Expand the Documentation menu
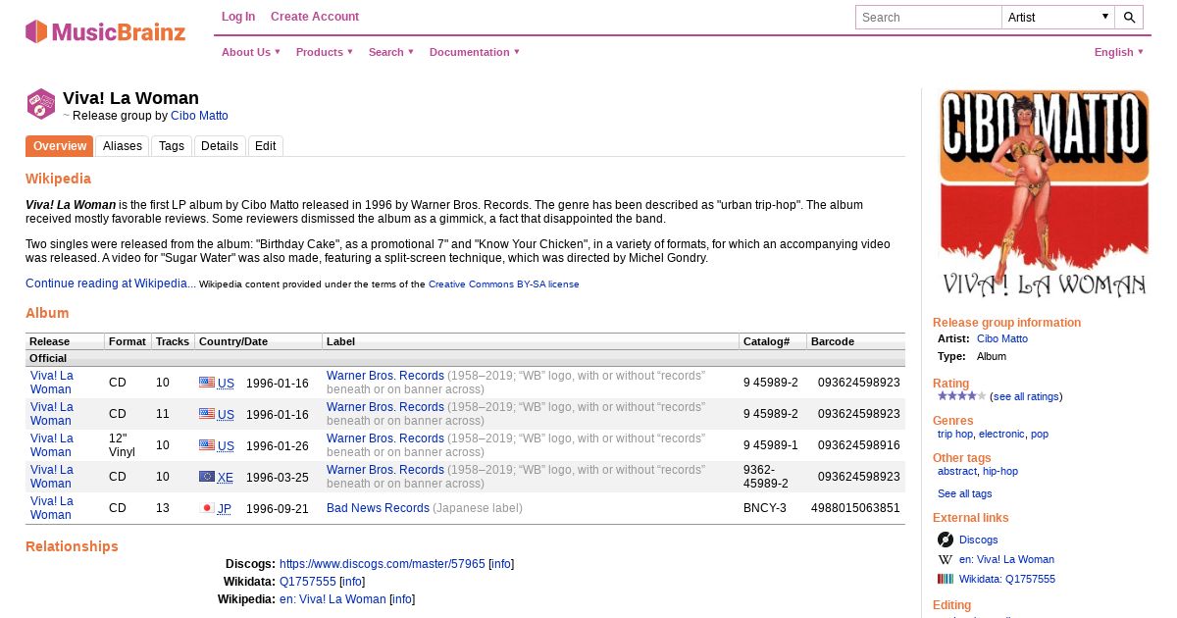This screenshot has width=1177, height=618. pyautogui.click(x=475, y=52)
